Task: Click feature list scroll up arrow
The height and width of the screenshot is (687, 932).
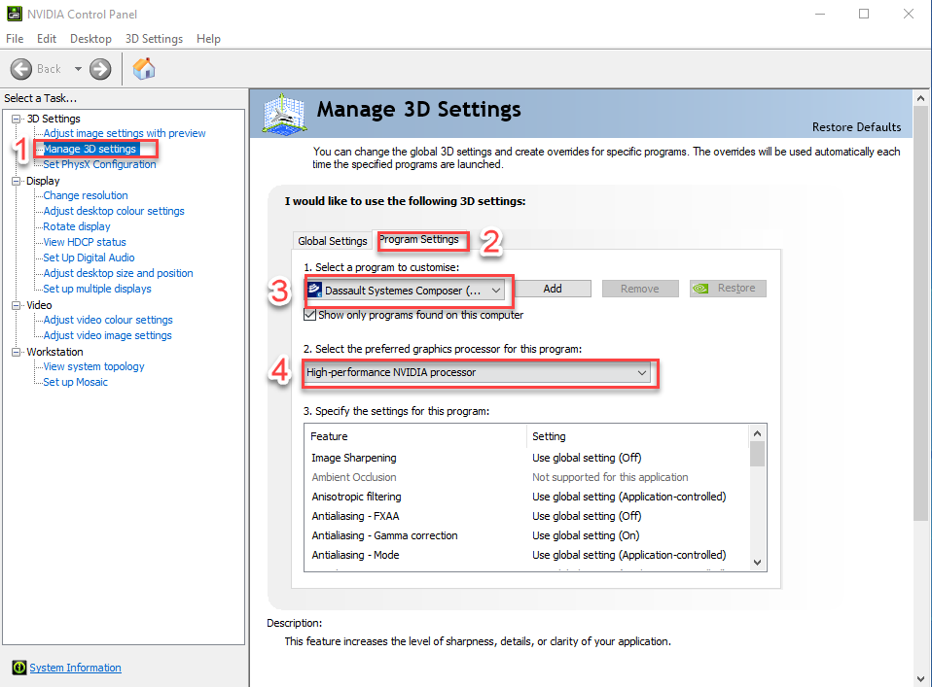Action: (757, 433)
